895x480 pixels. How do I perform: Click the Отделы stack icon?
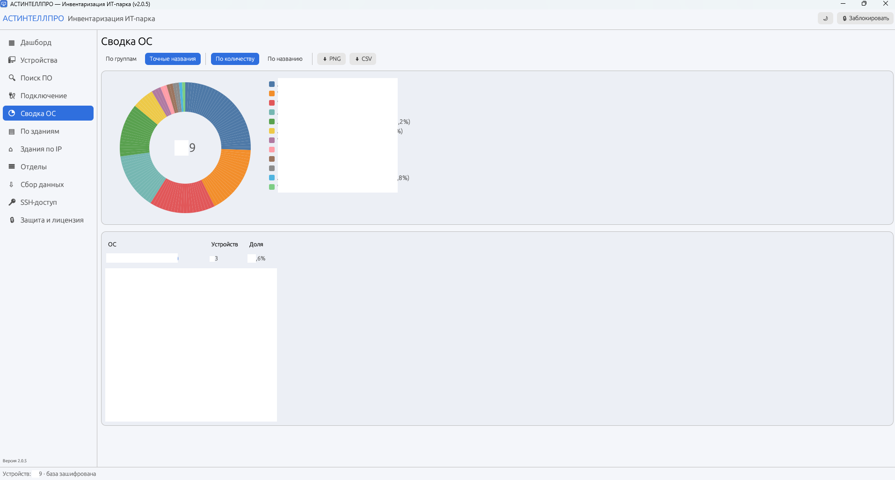(x=12, y=167)
